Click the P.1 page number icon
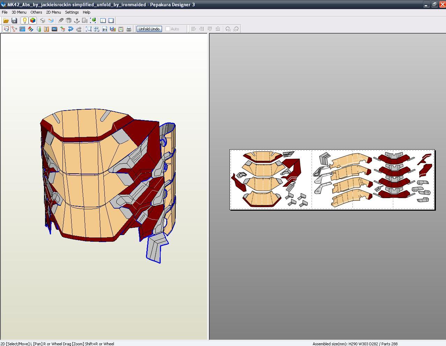446x346 pixels. click(x=105, y=29)
